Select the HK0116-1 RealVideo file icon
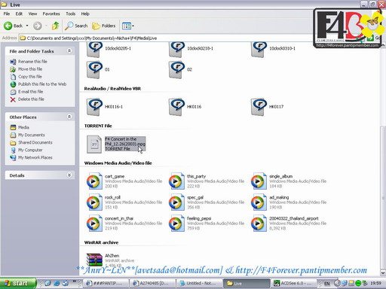Image resolution: width=386 pixels, height=289 pixels. (94, 107)
